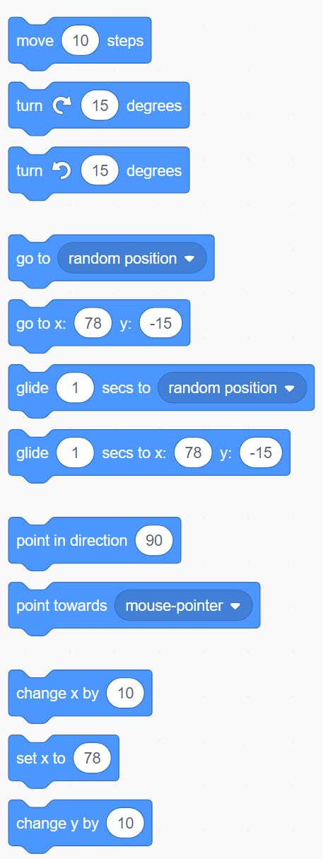Click the steps value field in move block
The height and width of the screenshot is (859, 323).
click(x=81, y=41)
